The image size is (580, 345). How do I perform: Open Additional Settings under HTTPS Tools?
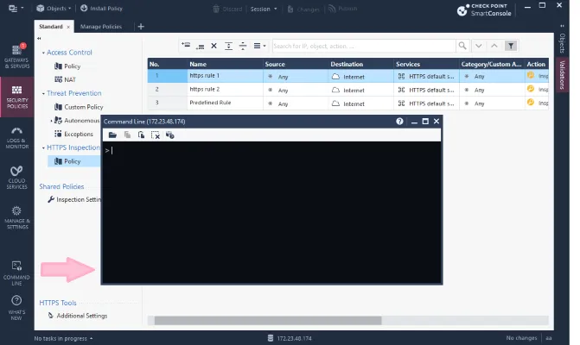click(x=78, y=316)
